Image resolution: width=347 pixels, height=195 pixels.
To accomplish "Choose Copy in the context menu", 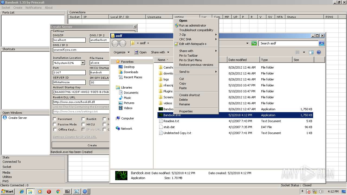I will coord(196,83).
